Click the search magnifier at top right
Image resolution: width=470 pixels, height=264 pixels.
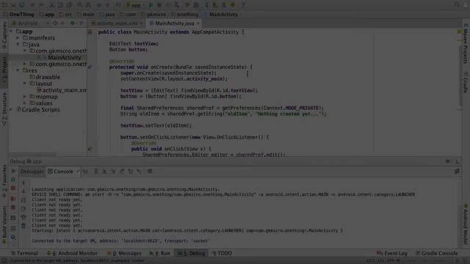(x=457, y=4)
